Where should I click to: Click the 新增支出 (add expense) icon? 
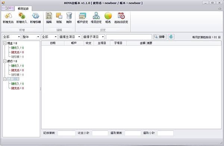(8, 16)
